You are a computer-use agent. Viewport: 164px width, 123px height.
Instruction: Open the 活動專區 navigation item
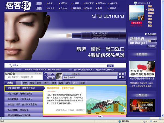point(89,4)
